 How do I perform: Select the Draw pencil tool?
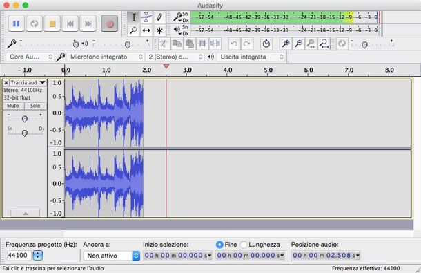pos(159,17)
